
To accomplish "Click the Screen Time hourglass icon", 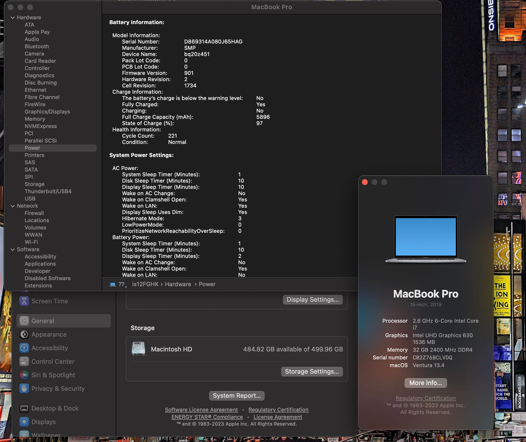I will [x=24, y=301].
